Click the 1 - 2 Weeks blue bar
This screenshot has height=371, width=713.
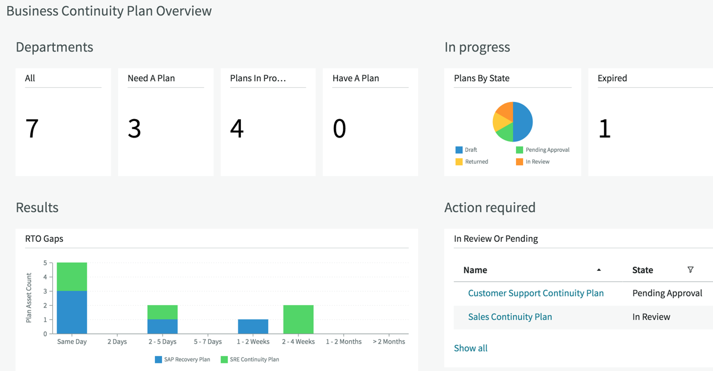click(253, 327)
